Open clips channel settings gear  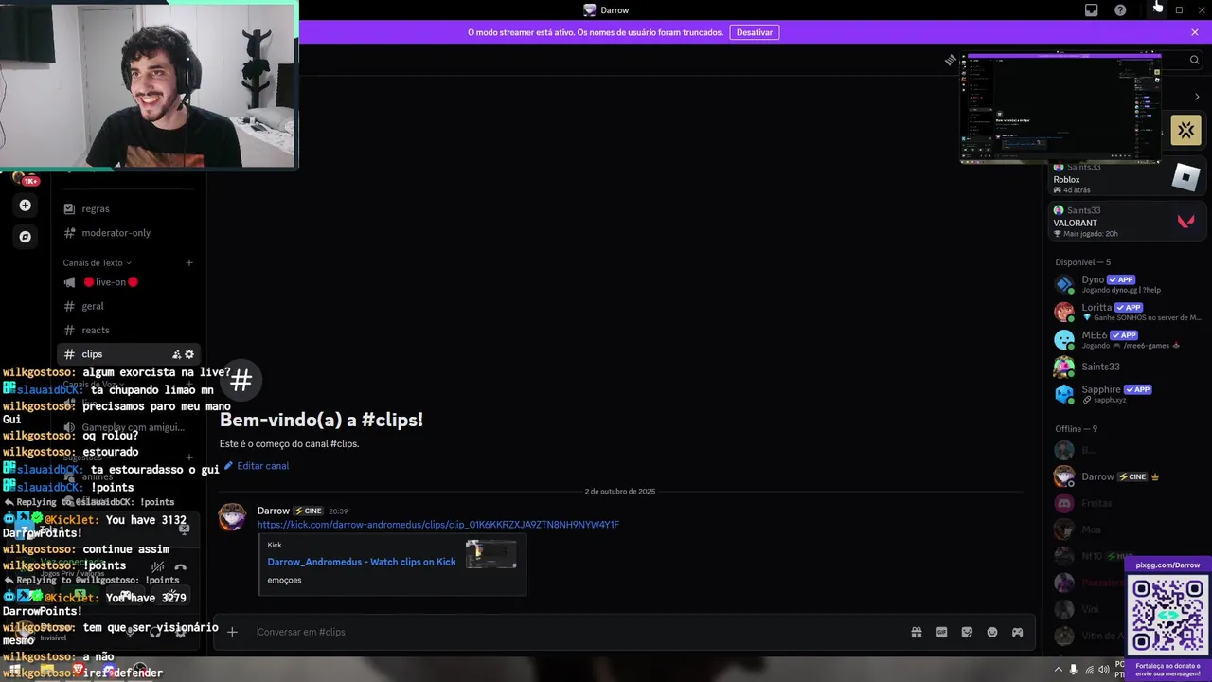pos(189,354)
